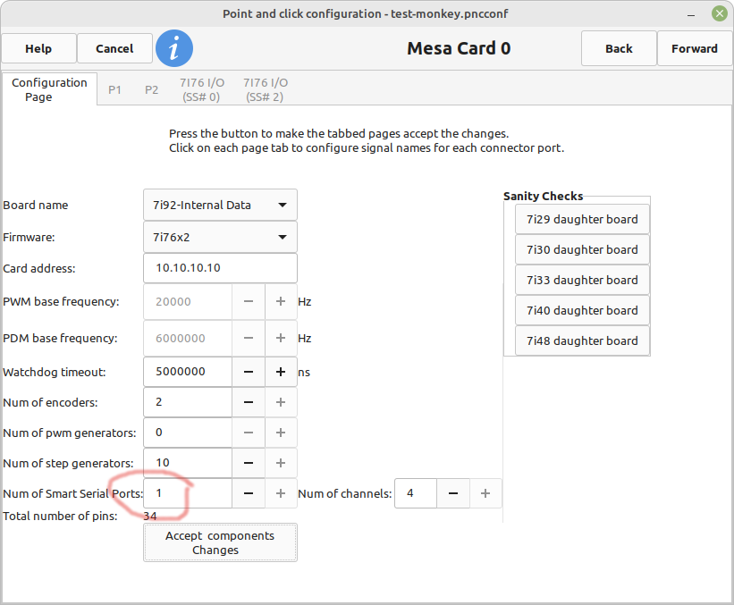Decrease the Num of step generators

pos(249,463)
